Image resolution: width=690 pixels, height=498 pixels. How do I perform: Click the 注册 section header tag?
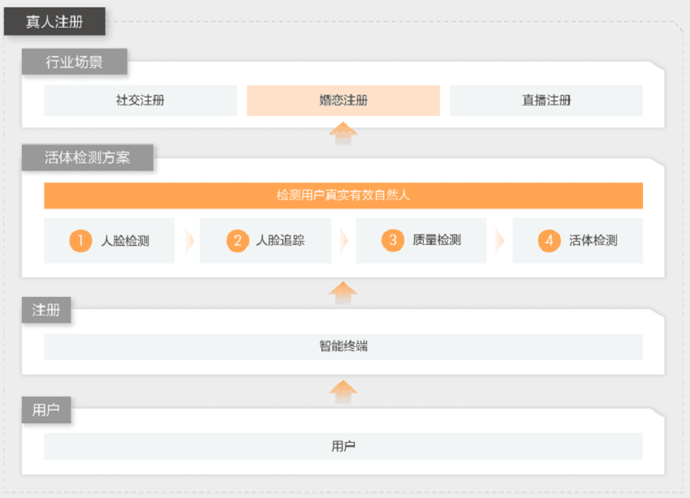tap(46, 310)
